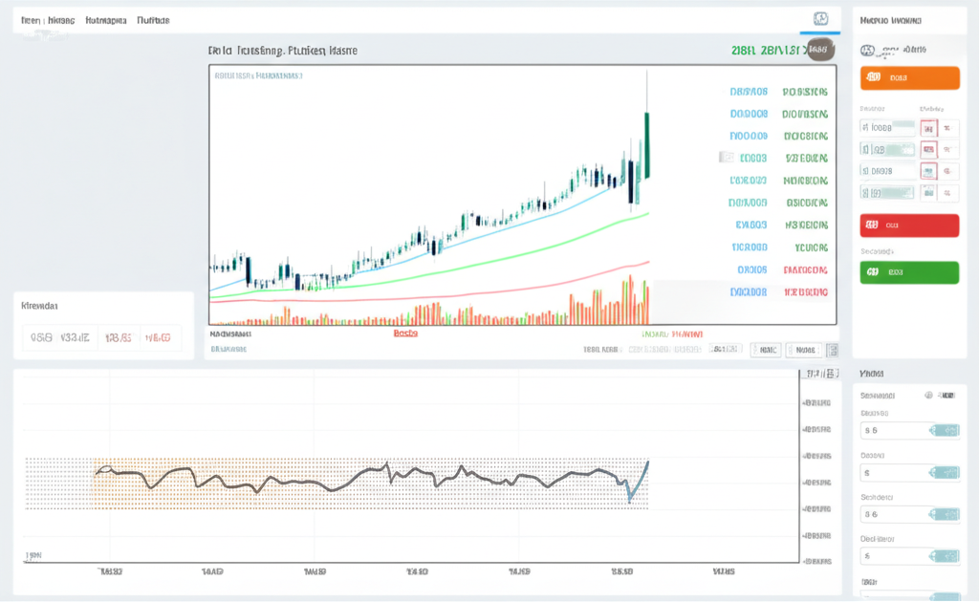Click the small round icon in lower-right panel header

[x=928, y=396]
